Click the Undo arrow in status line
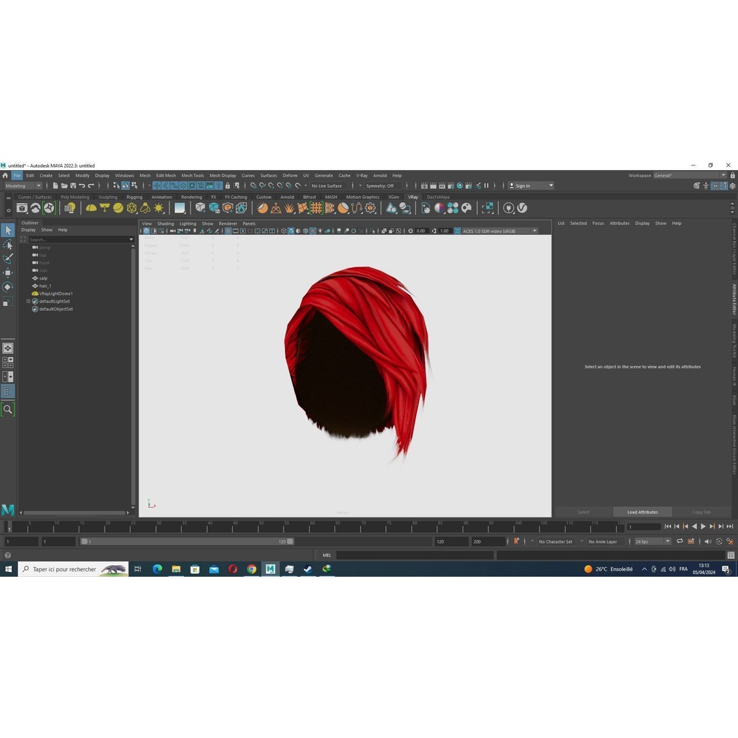This screenshot has height=738, width=738. pos(82,186)
